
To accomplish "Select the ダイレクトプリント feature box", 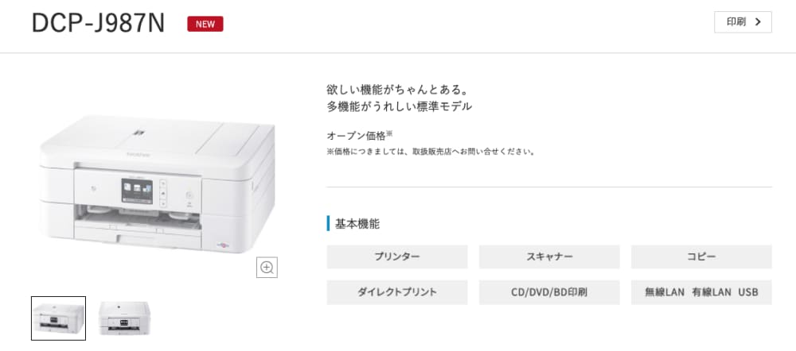I will click(x=397, y=292).
